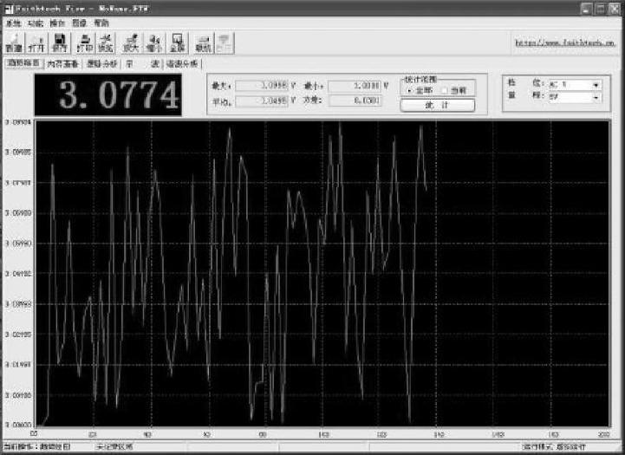Viewport: 625px width, 455px height.
Task: Click the Save (保存) toolbar icon
Action: pos(60,42)
